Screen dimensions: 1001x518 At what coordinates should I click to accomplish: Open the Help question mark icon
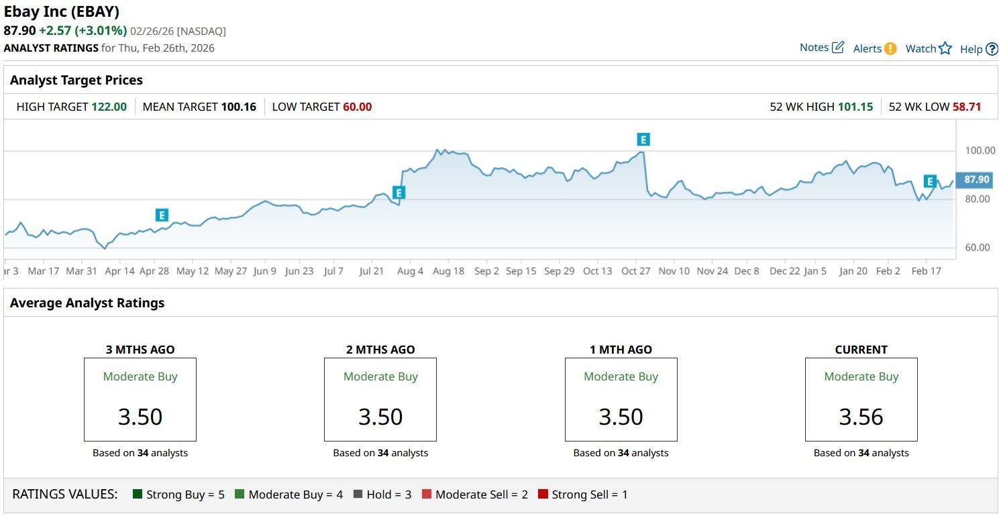click(992, 49)
